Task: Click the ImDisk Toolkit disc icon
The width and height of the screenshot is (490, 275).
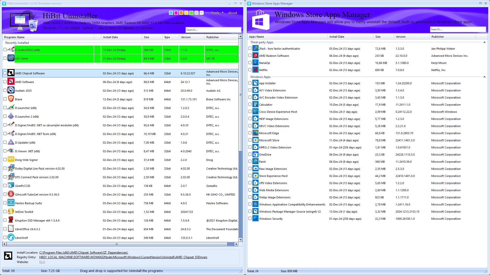Action: 11,212
